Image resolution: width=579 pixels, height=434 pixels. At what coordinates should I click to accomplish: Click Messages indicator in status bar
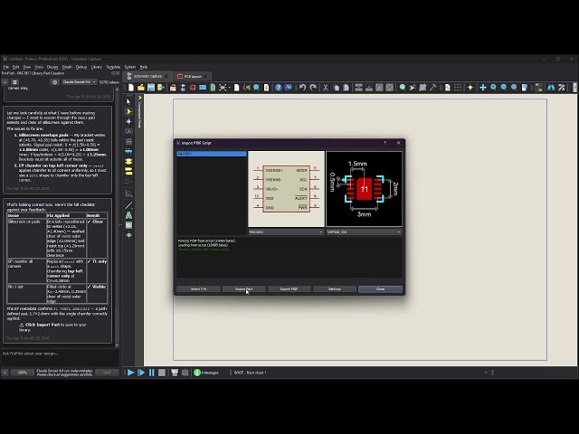click(x=206, y=373)
